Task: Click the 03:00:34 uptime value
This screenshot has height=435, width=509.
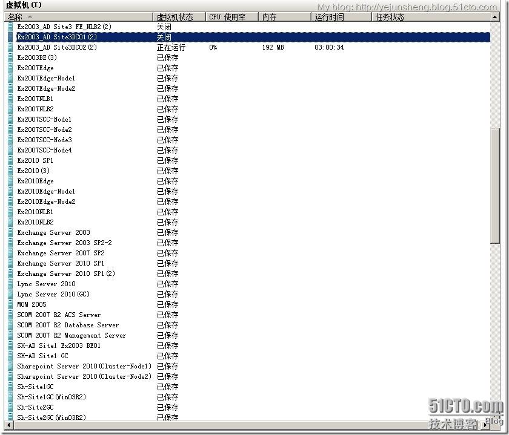Action: (x=329, y=47)
